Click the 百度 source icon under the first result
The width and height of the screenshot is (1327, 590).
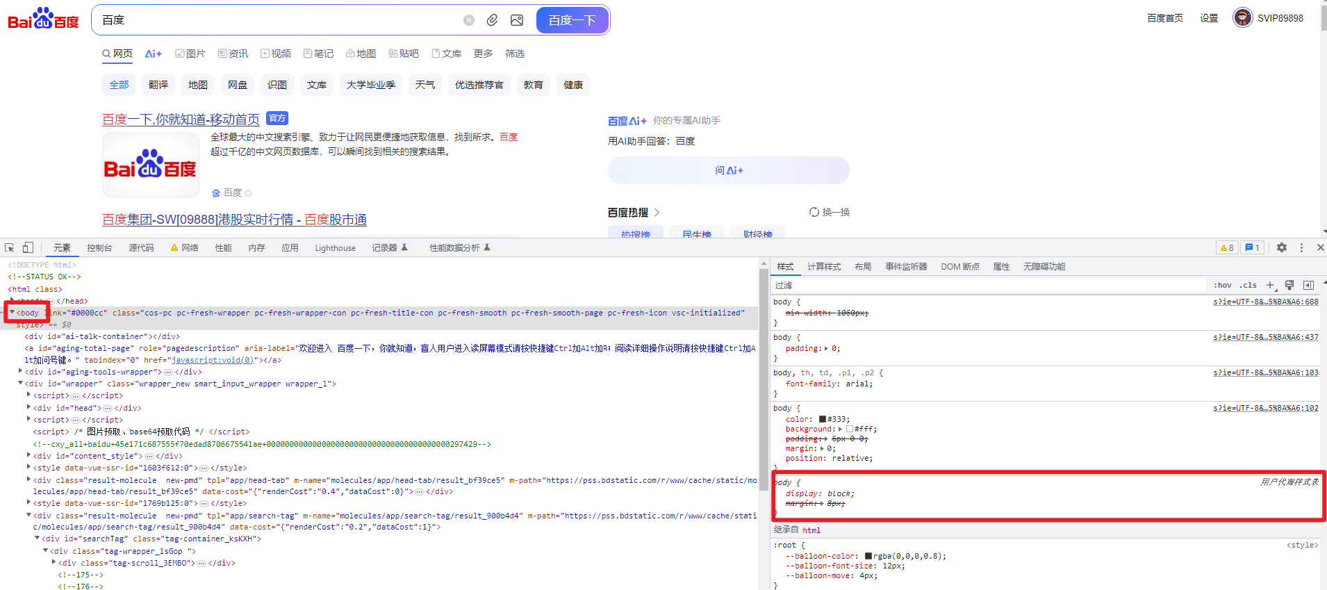[x=216, y=193]
